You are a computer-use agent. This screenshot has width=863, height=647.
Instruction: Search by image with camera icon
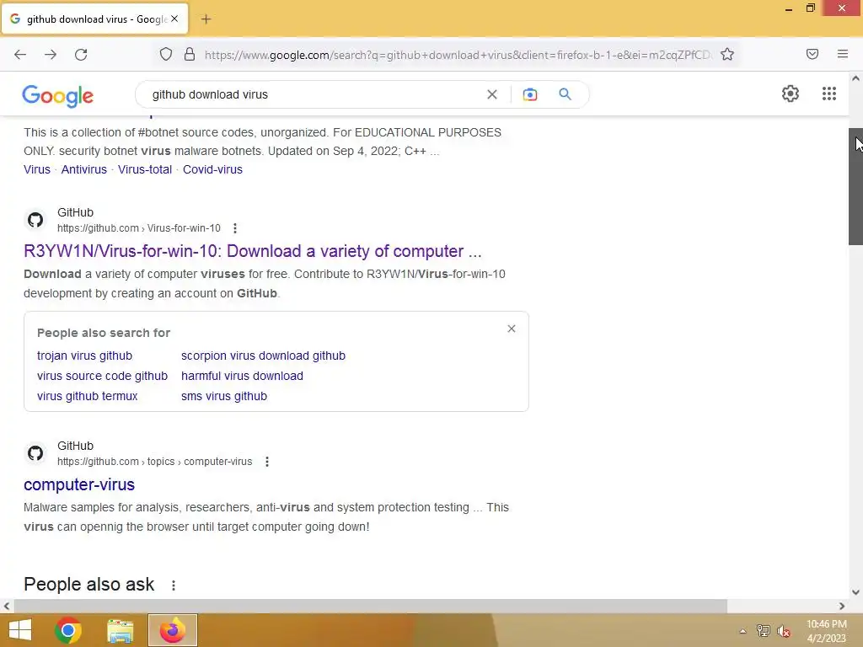[530, 94]
